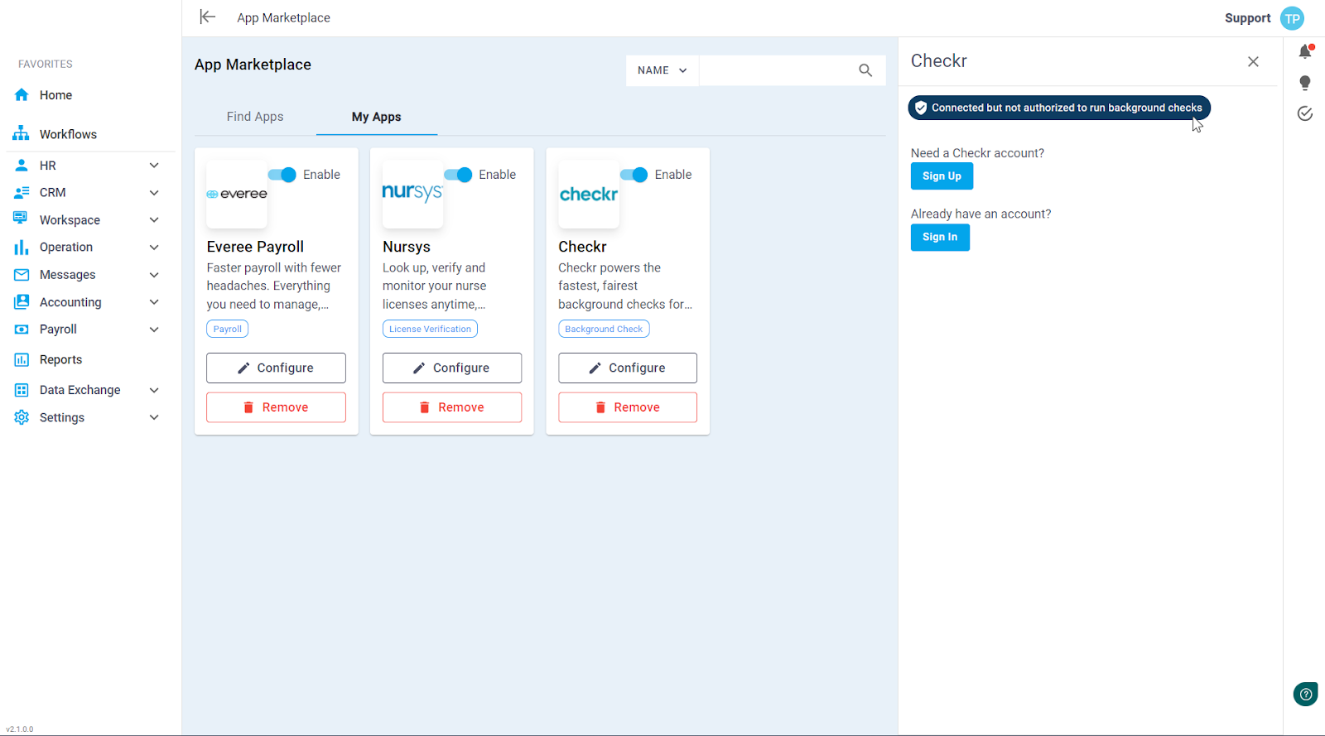Click the License Verification tag
The image size is (1325, 736).
[x=430, y=329]
